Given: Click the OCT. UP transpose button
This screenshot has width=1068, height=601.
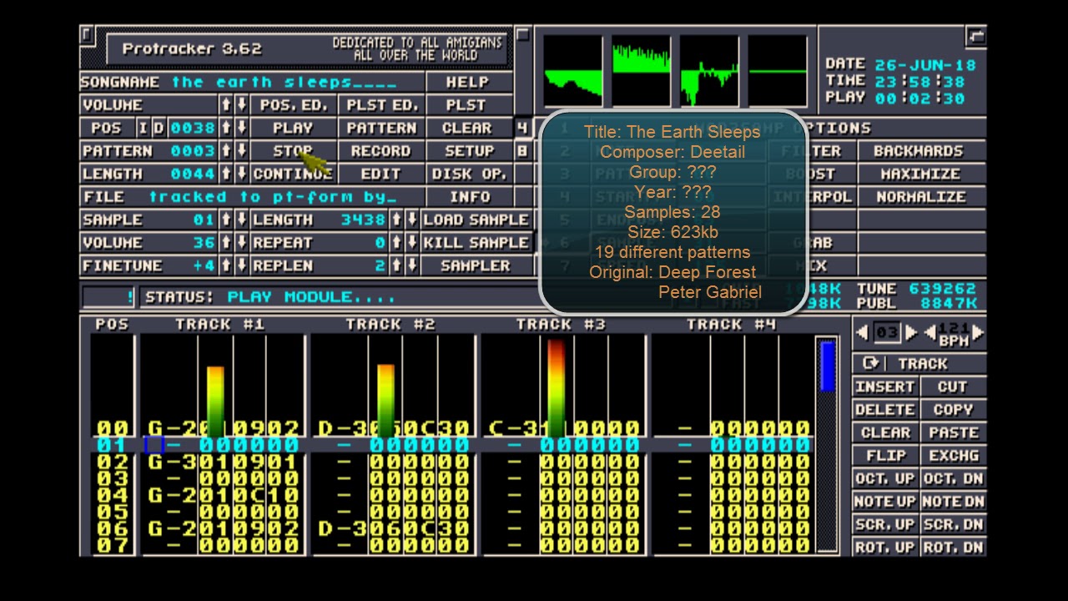Looking at the screenshot, I should pos(885,479).
